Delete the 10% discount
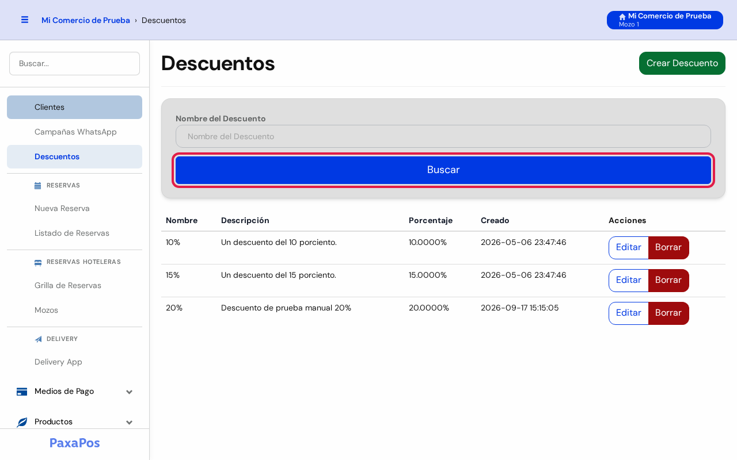 pos(668,248)
